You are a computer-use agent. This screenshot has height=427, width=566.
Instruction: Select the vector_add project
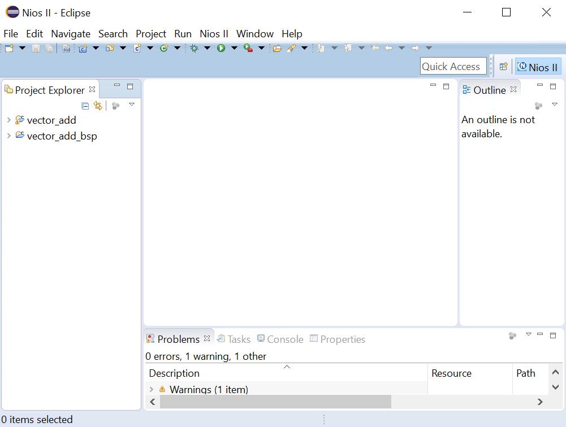coord(51,120)
